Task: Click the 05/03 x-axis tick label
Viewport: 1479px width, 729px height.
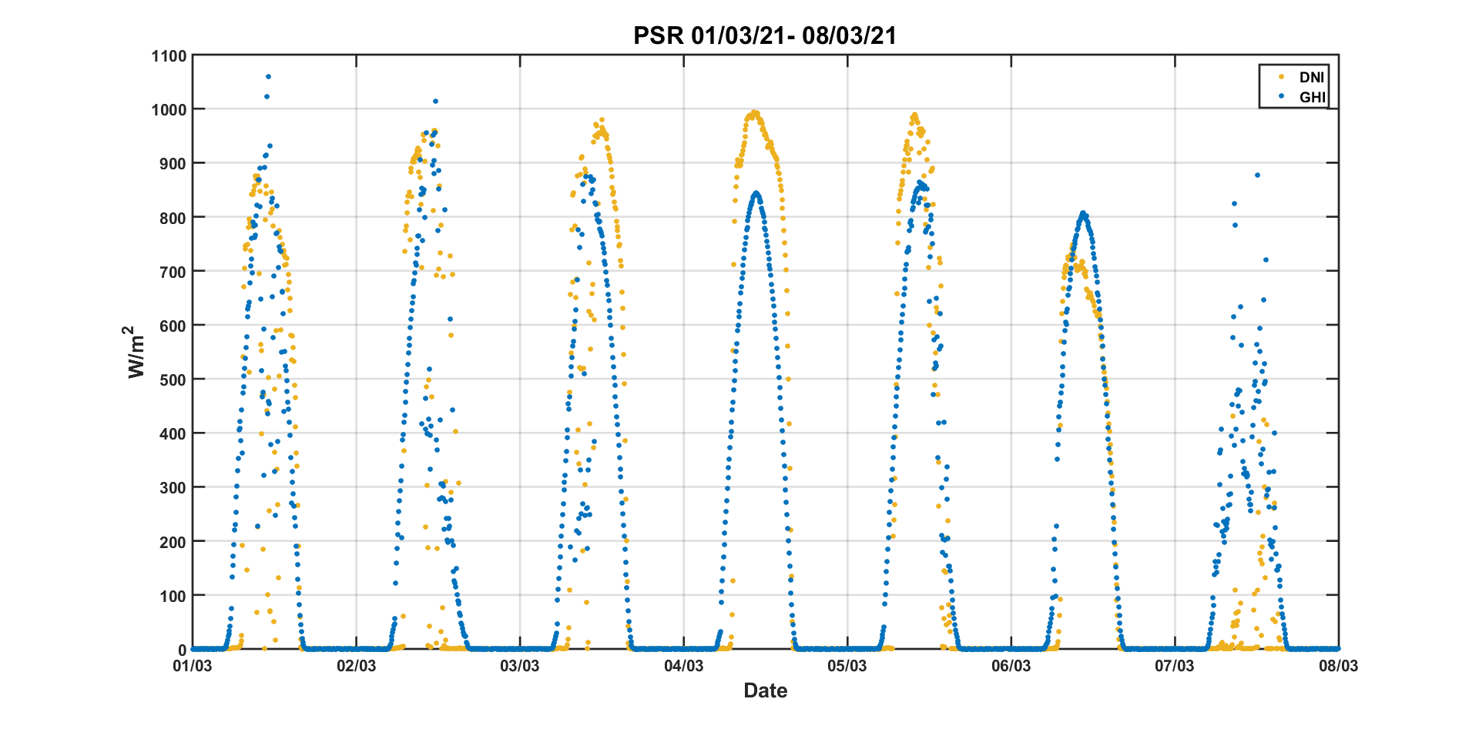Action: [x=847, y=666]
